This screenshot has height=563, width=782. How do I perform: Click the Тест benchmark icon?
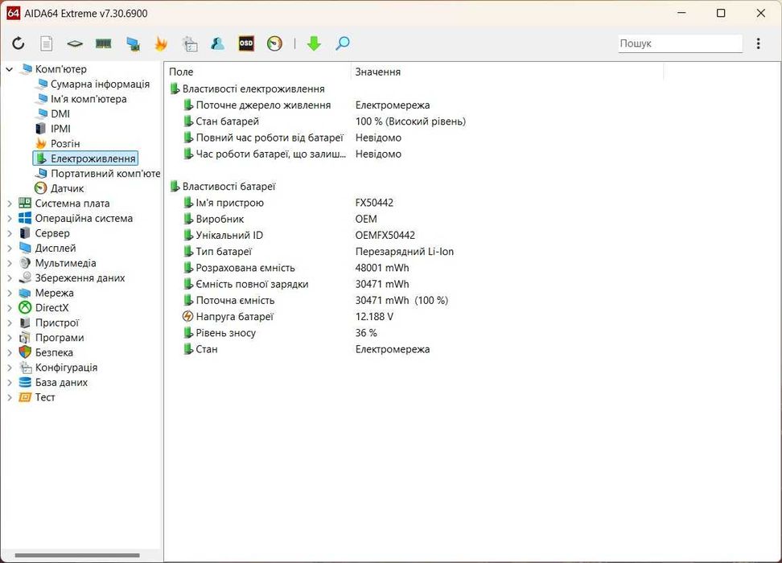pos(25,397)
